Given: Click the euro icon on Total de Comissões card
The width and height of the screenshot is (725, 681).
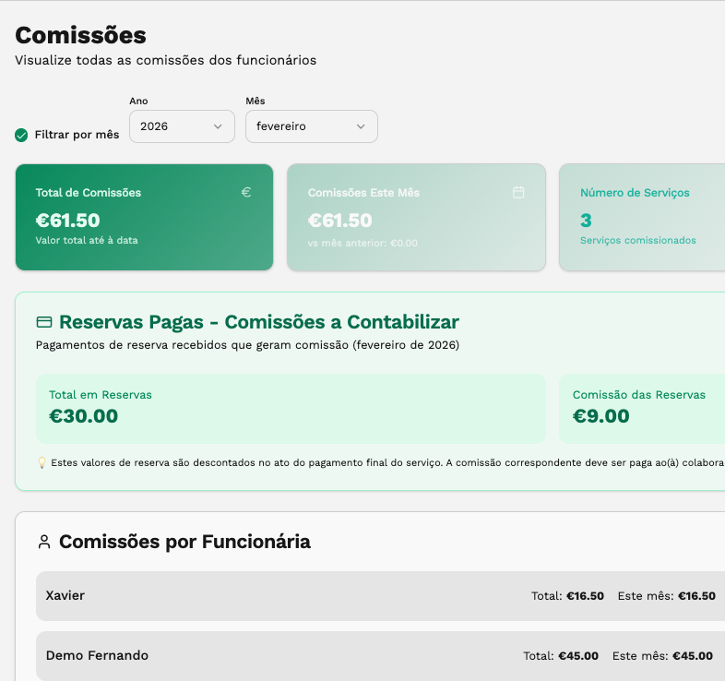Looking at the screenshot, I should click(x=246, y=192).
